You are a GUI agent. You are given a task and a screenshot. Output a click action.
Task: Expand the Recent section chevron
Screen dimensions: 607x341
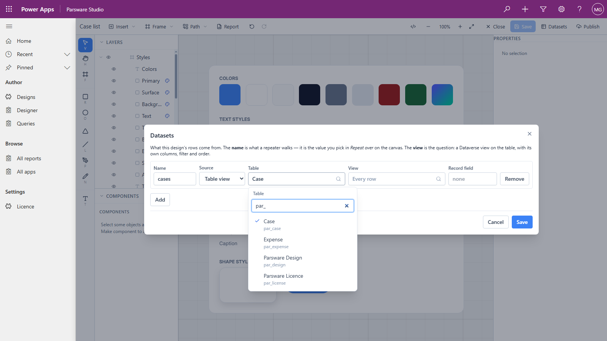(x=67, y=54)
